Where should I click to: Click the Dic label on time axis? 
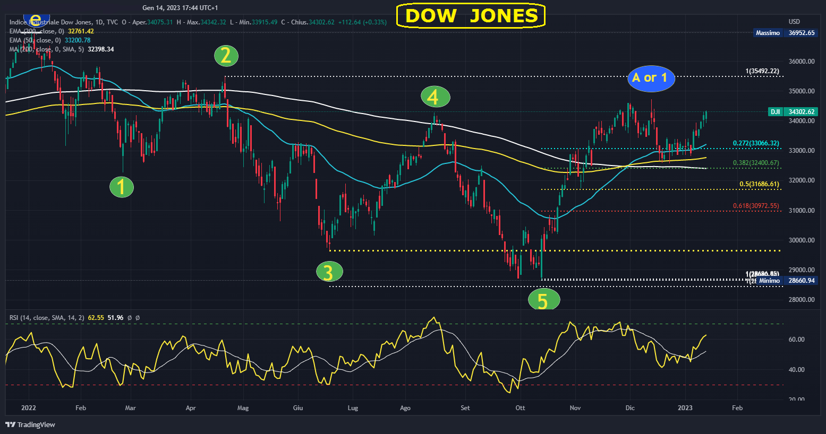(x=630, y=408)
